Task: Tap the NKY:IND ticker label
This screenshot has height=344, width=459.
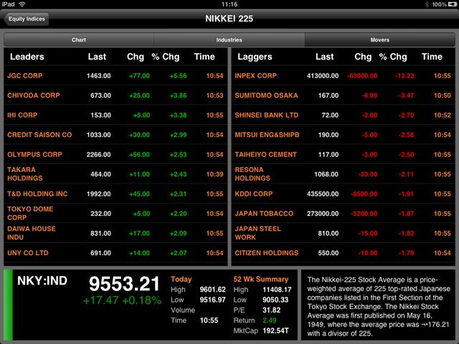Action: click(x=42, y=281)
